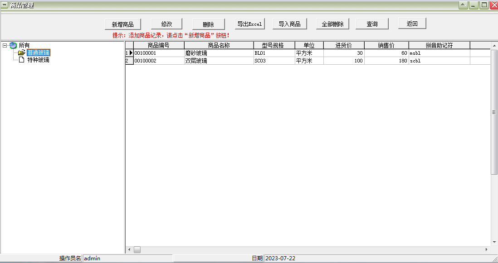The width and height of the screenshot is (498, 263).
Task: Export the list with 导出Excel
Action: (x=249, y=23)
